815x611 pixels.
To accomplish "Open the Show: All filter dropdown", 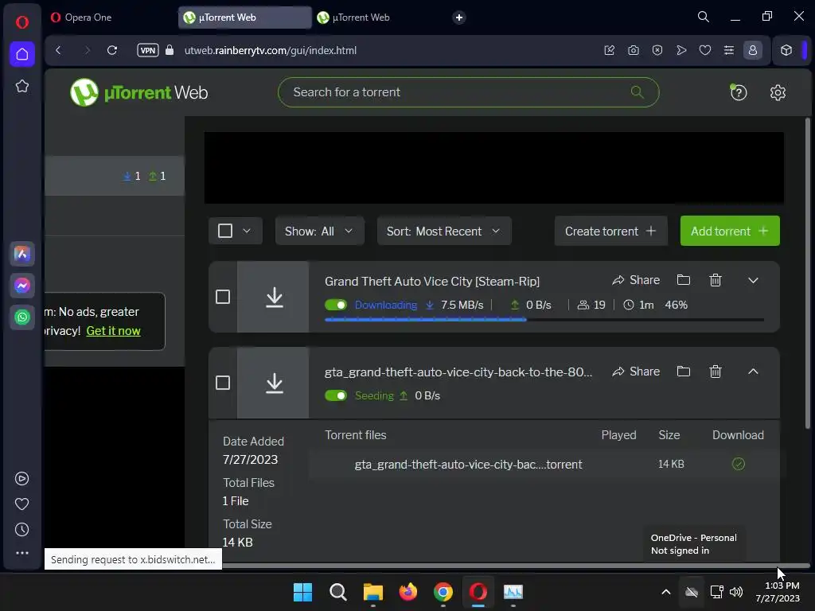I will tap(319, 232).
